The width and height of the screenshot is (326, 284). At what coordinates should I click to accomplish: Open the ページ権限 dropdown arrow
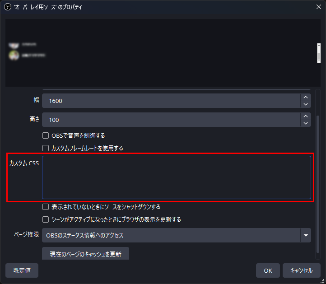306,235
